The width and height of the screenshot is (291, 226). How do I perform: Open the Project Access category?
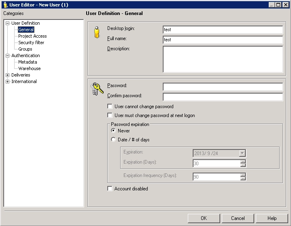[x=32, y=36]
